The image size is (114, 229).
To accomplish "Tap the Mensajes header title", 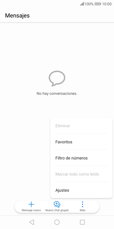I will click(x=17, y=16).
